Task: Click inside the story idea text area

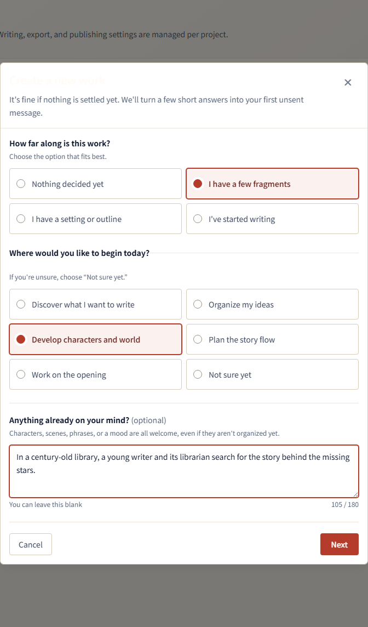Action: pos(184,471)
